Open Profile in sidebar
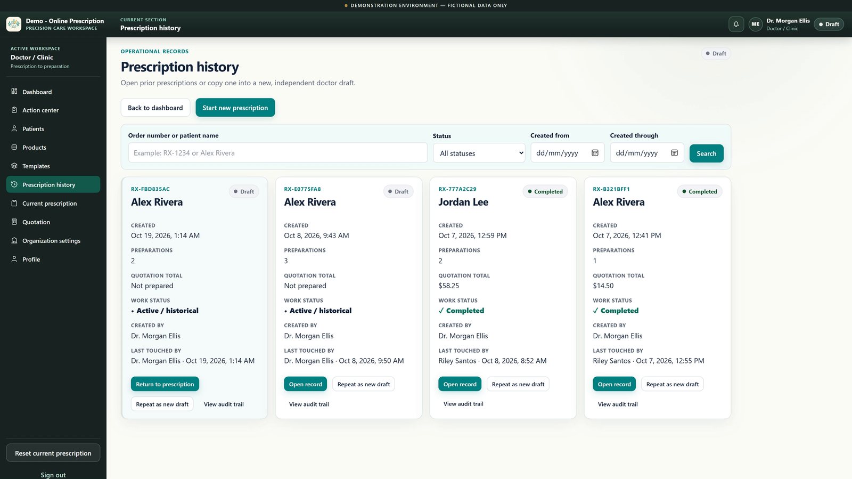Screen dimensions: 852x479 click(x=53, y=259)
